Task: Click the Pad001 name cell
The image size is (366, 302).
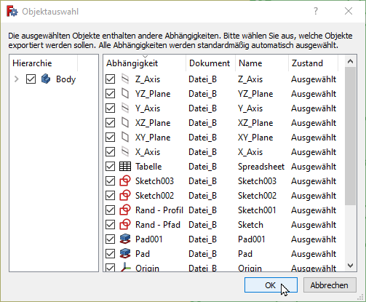Action: pyautogui.click(x=251, y=239)
